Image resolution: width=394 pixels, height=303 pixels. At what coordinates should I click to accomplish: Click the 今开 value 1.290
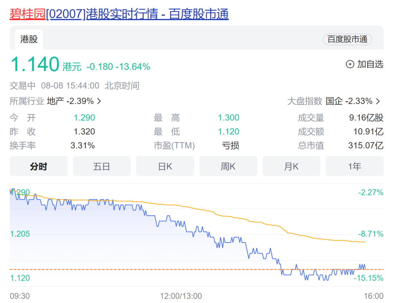click(x=84, y=118)
